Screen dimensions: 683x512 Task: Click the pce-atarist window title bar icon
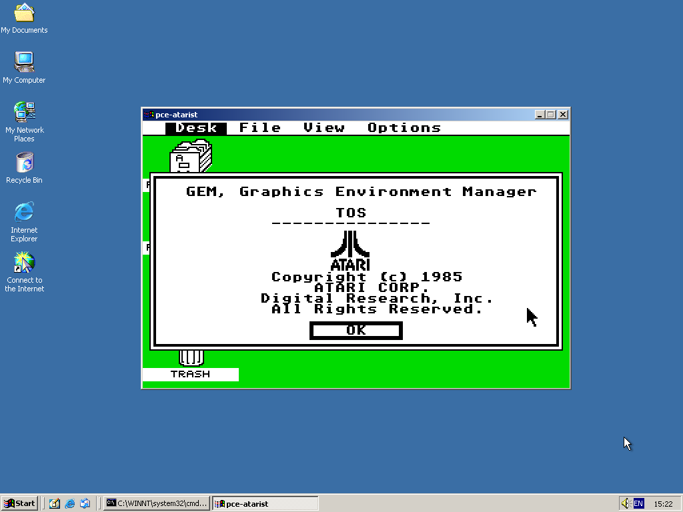coord(149,115)
